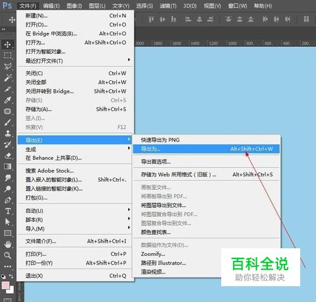The height and width of the screenshot is (302, 316).
Task: Select the Clone Stamp tool
Action: (8, 133)
